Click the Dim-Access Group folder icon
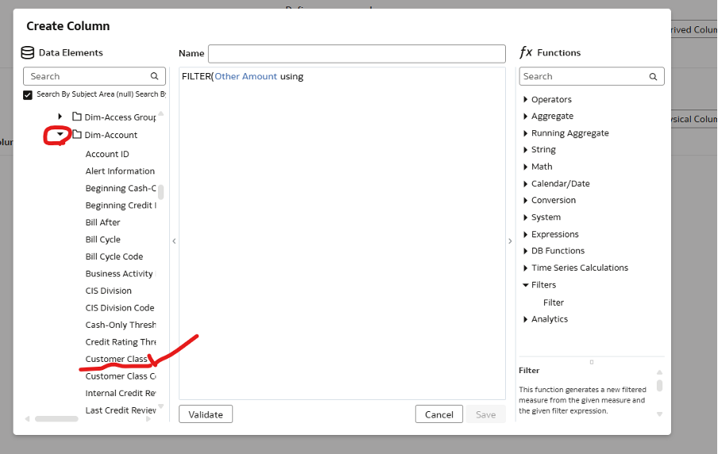 77,117
